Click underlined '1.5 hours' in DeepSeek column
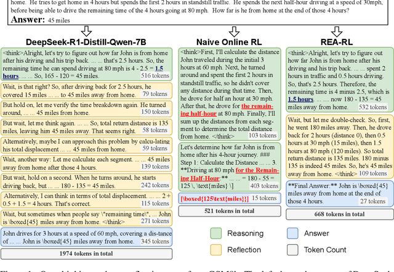Viewport: 394px width, 272px height. (83, 72)
